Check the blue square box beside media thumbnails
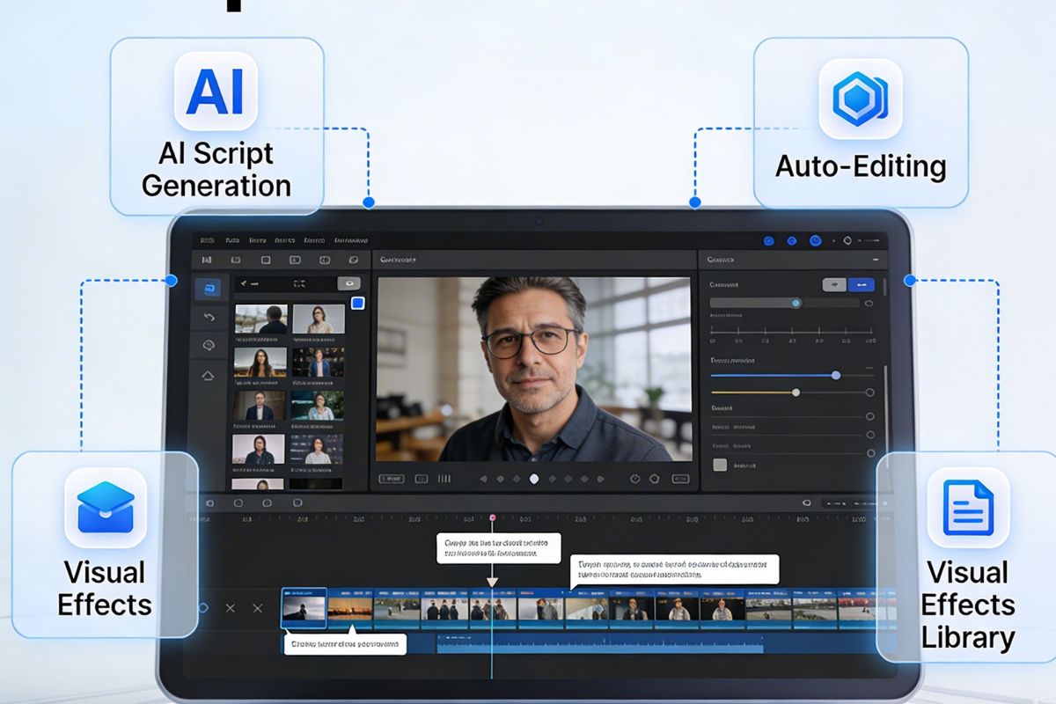The height and width of the screenshot is (704, 1056). coord(357,304)
